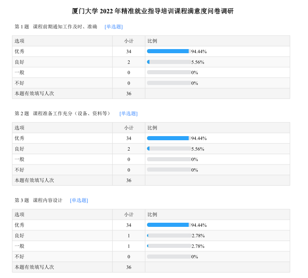
Task: Click the 小计 column header in question 1
Action: pos(129,41)
